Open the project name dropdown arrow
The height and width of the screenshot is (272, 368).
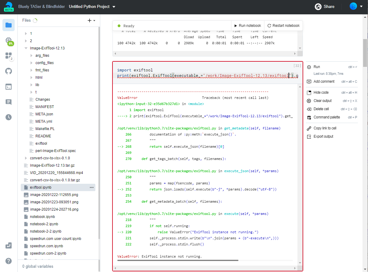[x=114, y=7]
